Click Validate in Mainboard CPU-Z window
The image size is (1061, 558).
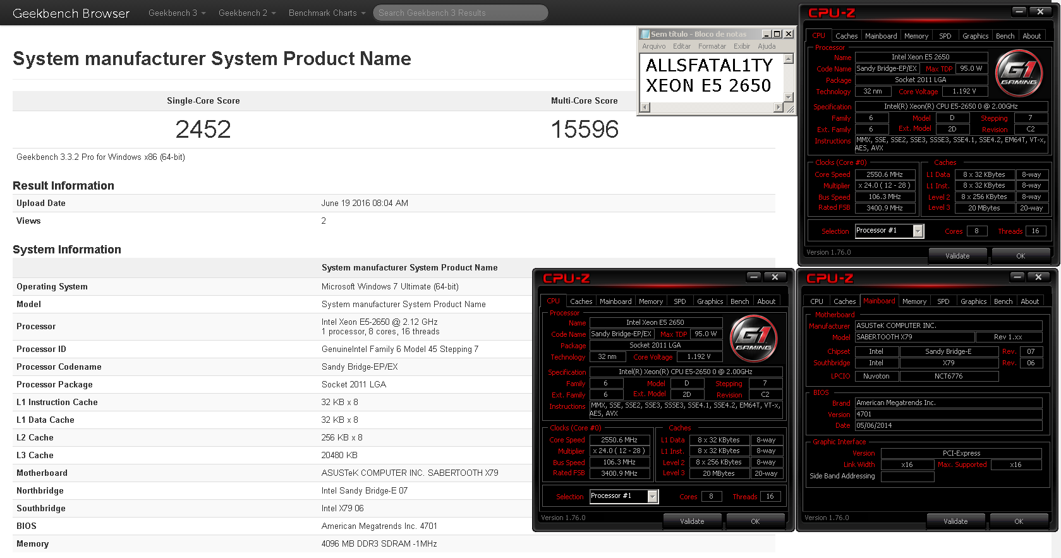pyautogui.click(x=955, y=521)
